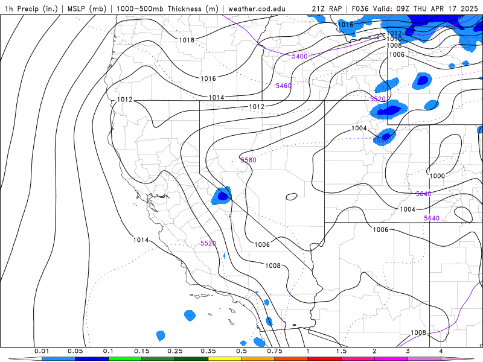Viewport: 483px width, 362px height.
Task: Click the 0.01 legend tick label
Action: (x=42, y=351)
